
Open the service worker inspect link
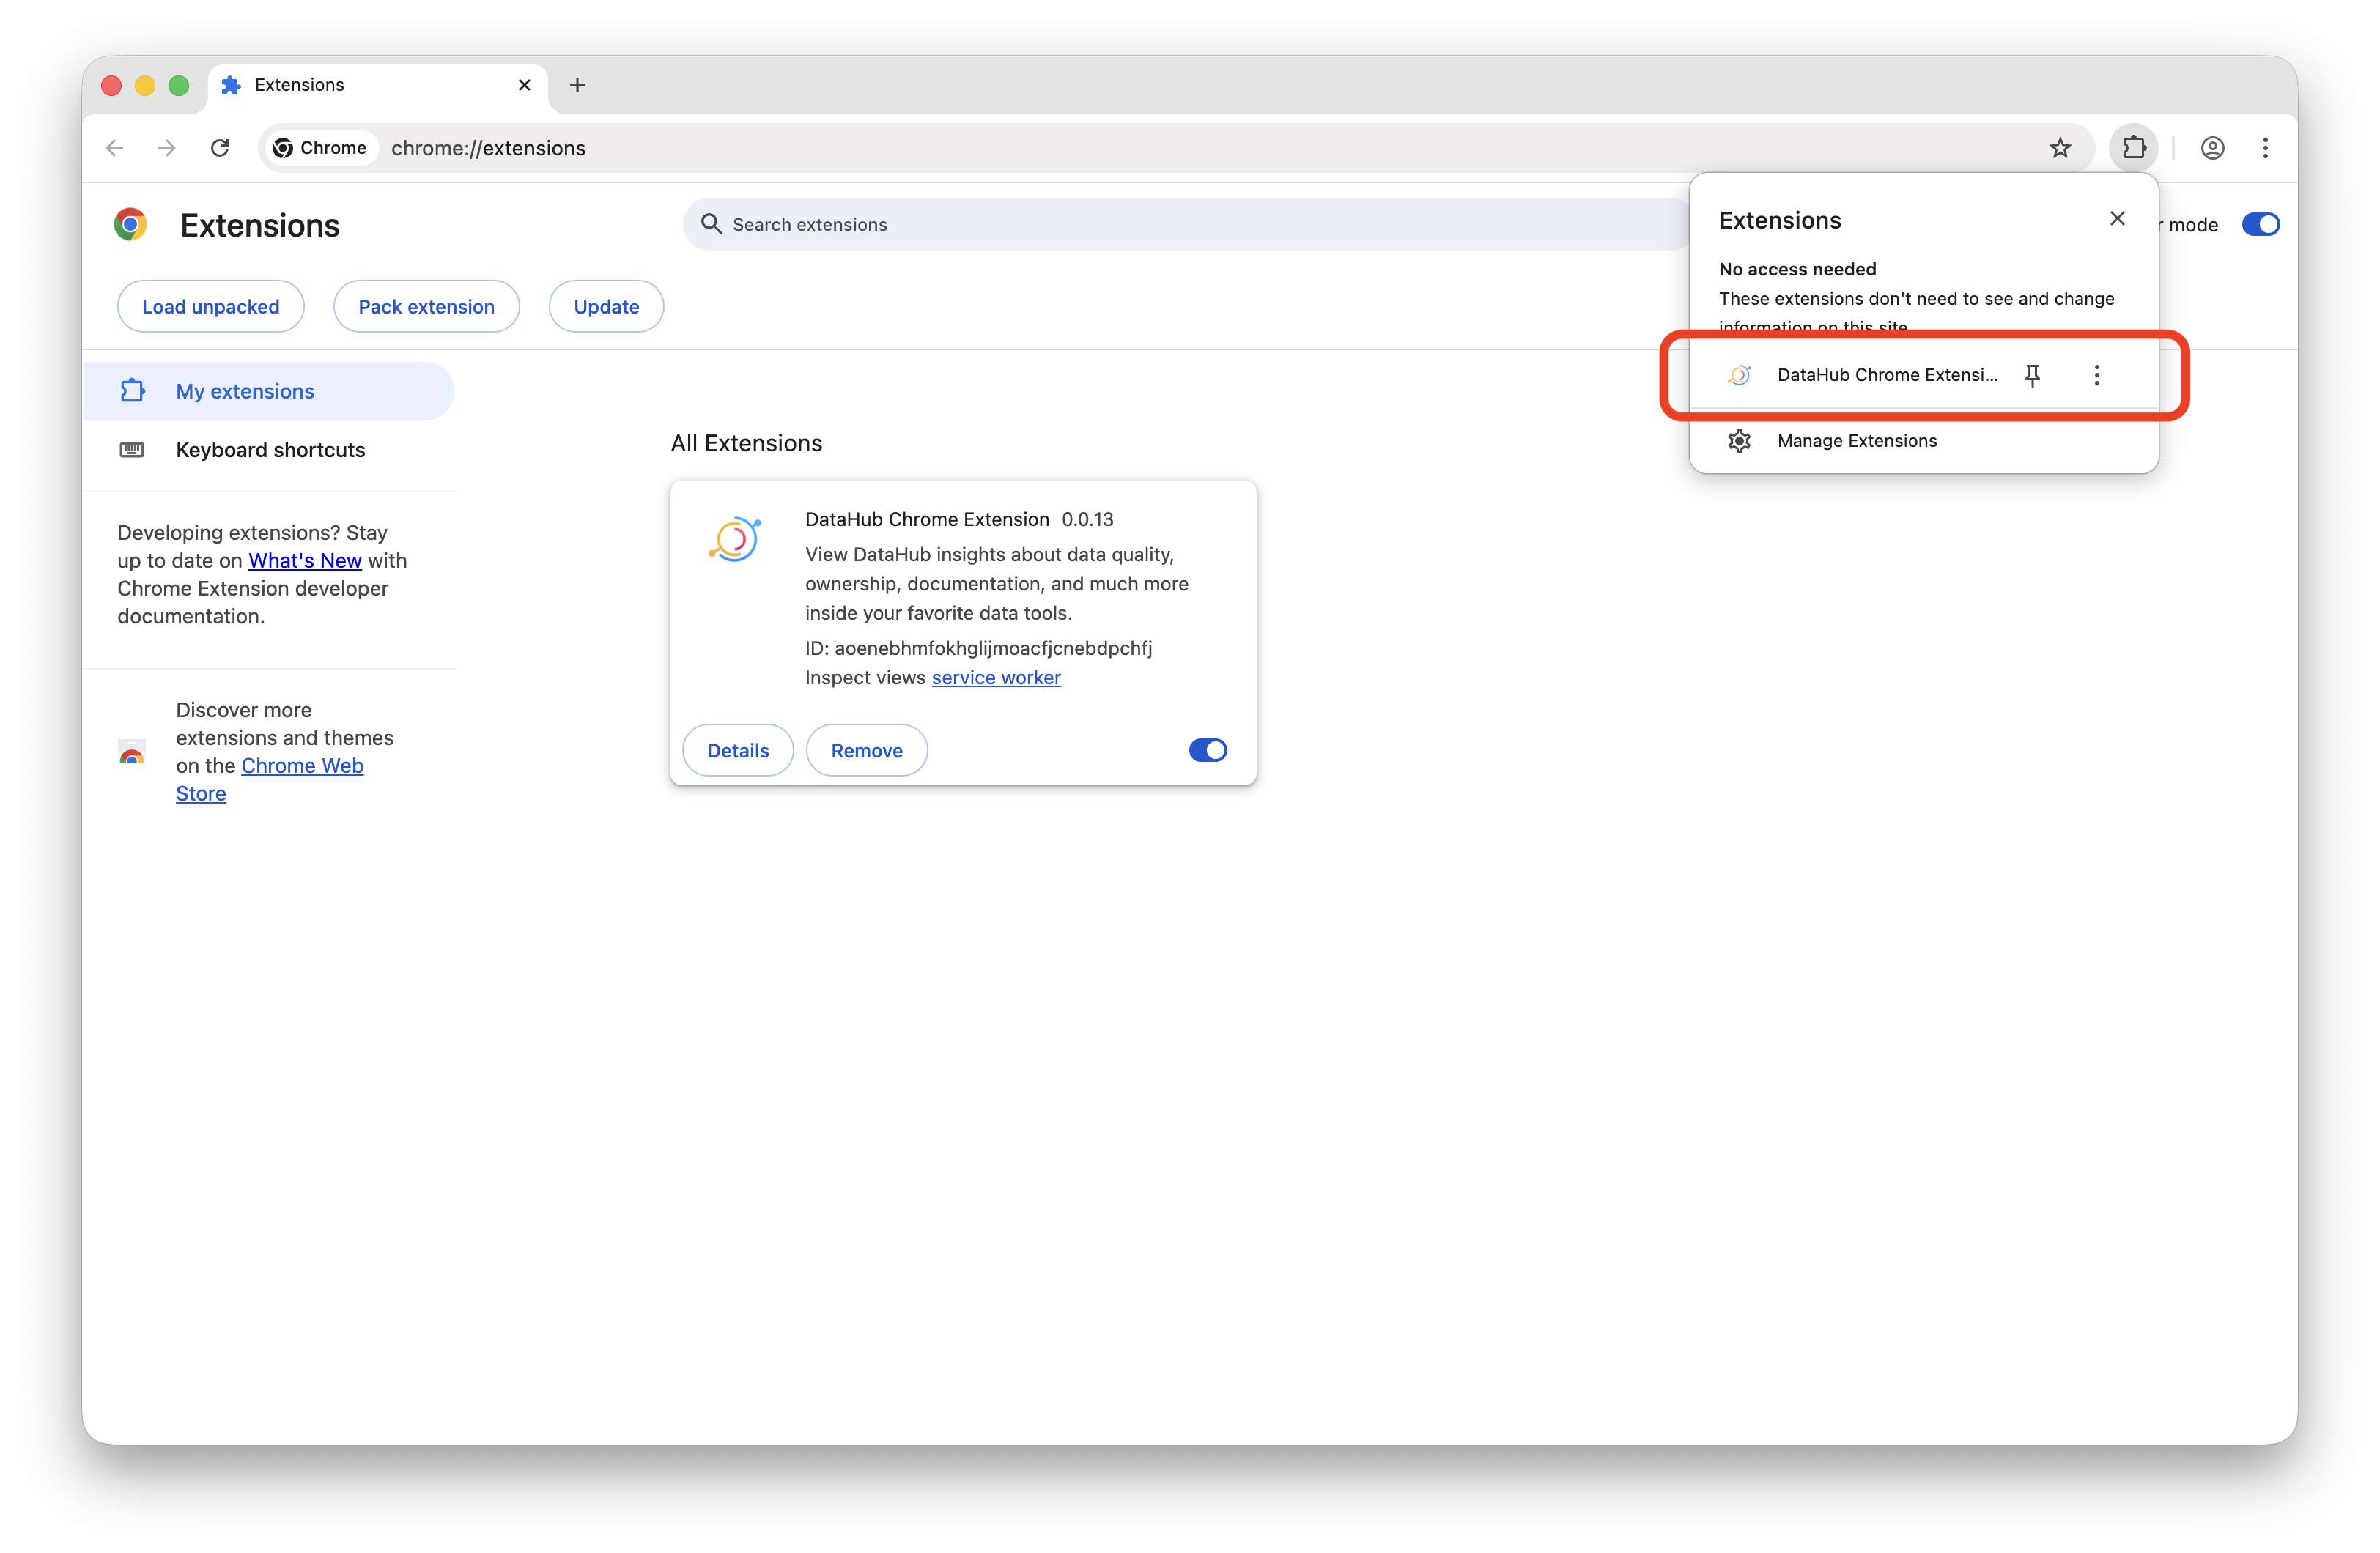coord(996,678)
